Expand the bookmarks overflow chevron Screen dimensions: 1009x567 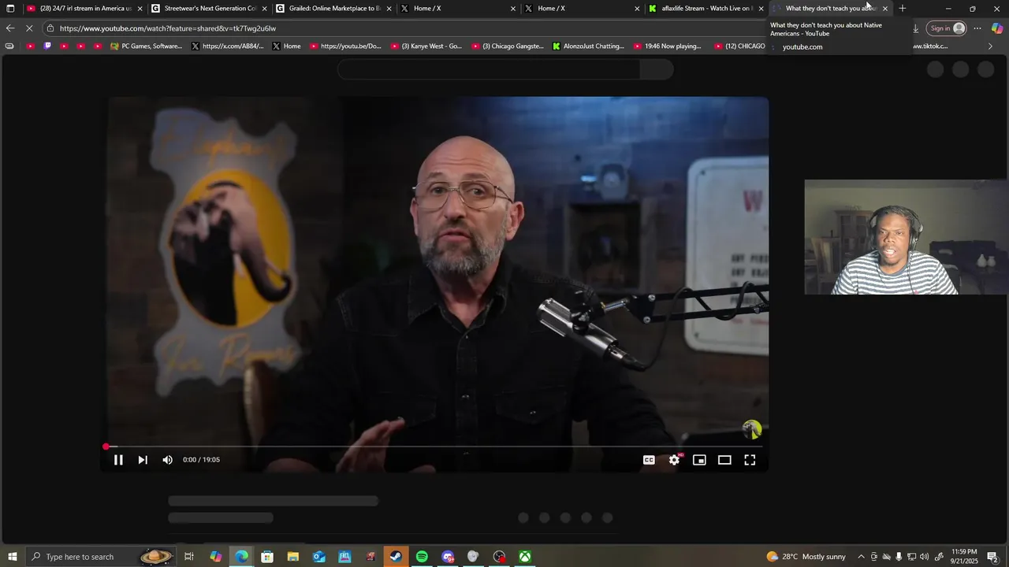(990, 46)
